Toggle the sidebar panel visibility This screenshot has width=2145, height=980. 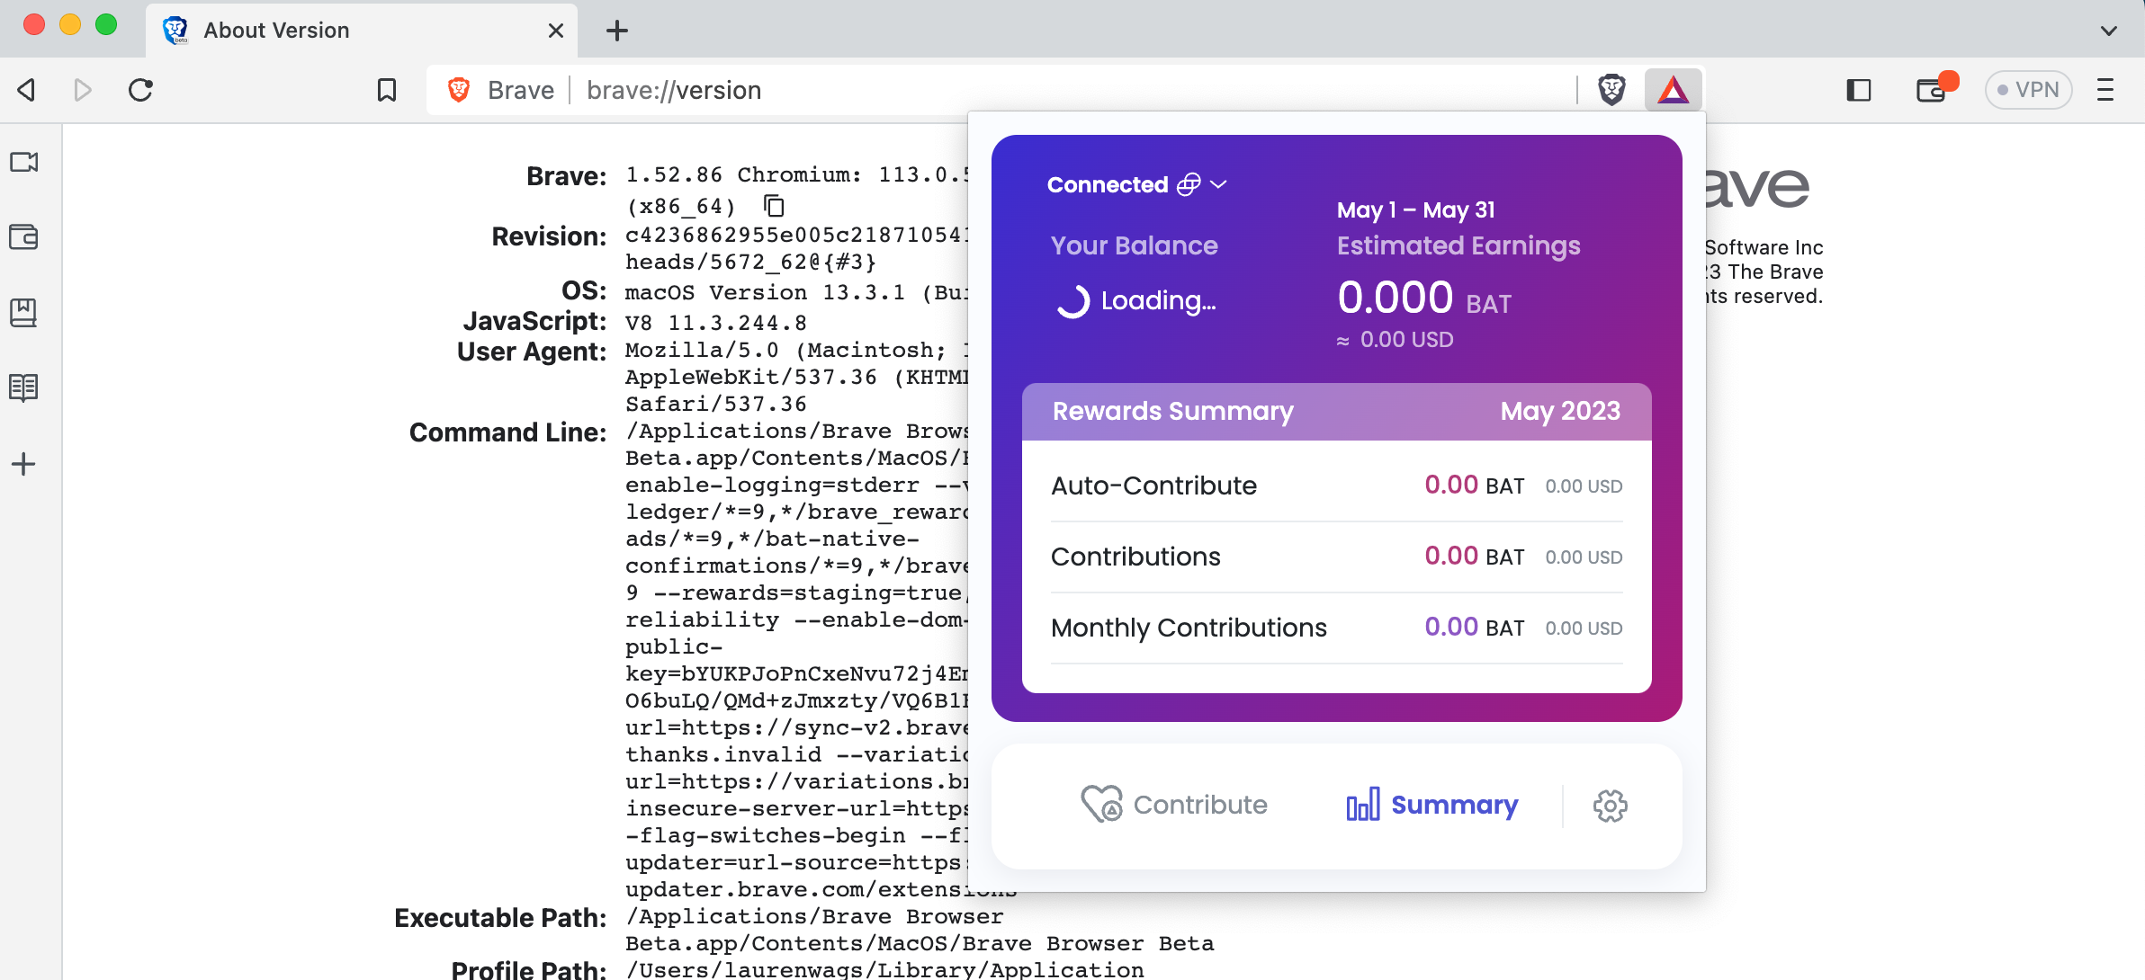coord(1857,90)
